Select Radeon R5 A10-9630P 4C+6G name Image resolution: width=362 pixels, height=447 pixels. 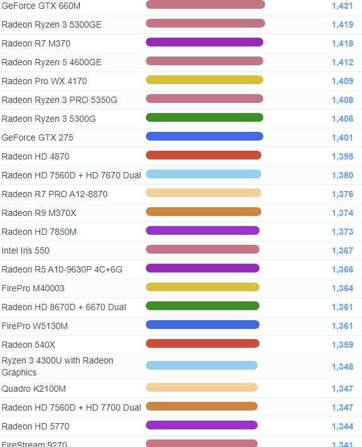tap(62, 269)
